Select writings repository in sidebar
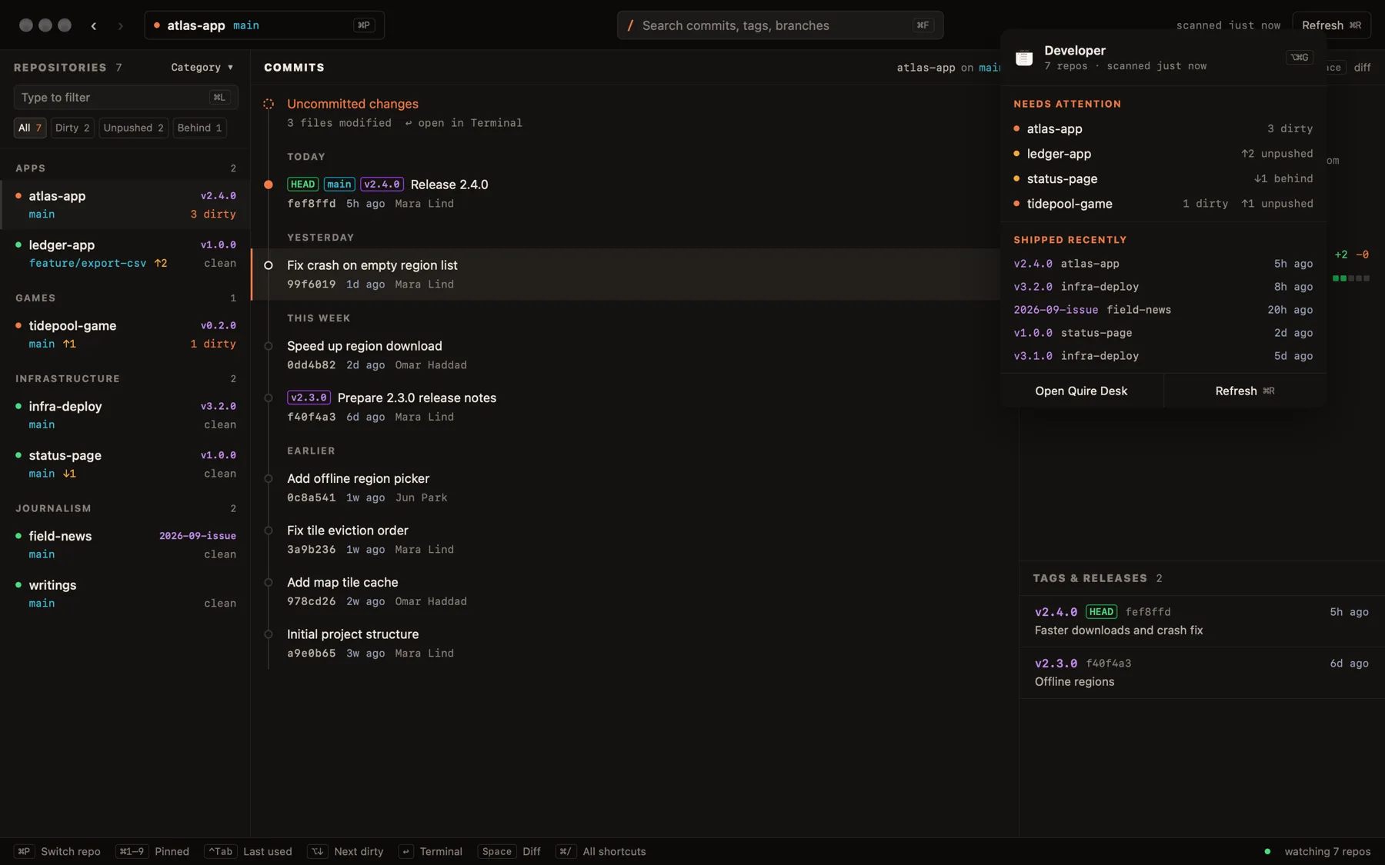 point(125,594)
